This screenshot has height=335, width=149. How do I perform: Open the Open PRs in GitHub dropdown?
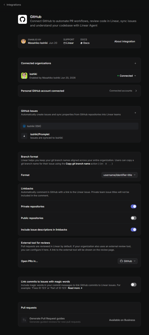coord(128,261)
